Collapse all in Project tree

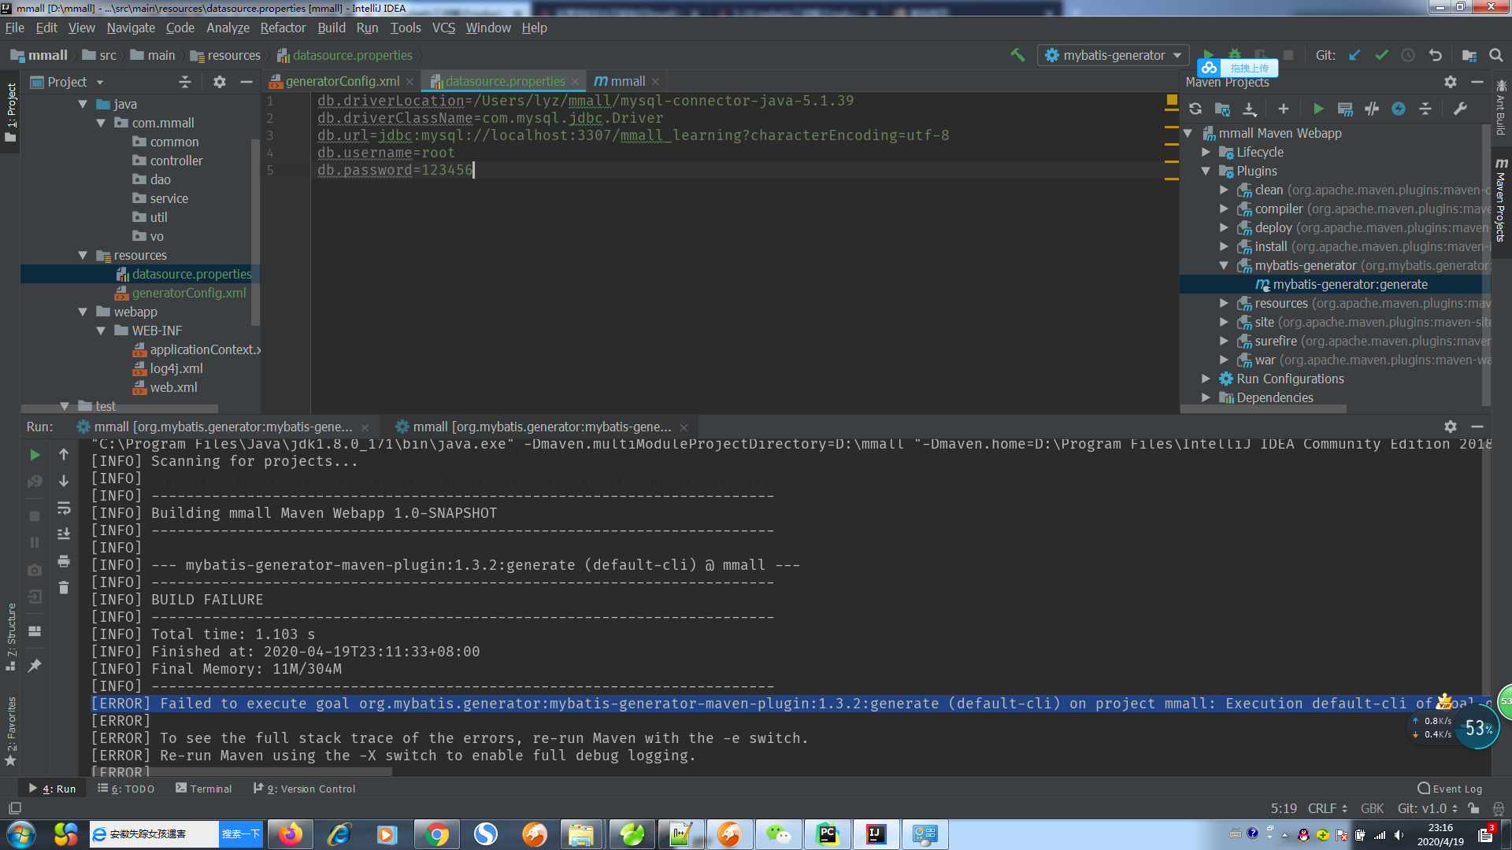point(185,82)
